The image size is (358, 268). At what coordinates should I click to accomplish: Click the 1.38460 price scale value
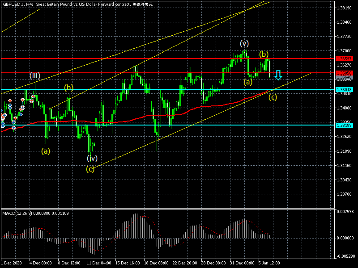(344, 22)
